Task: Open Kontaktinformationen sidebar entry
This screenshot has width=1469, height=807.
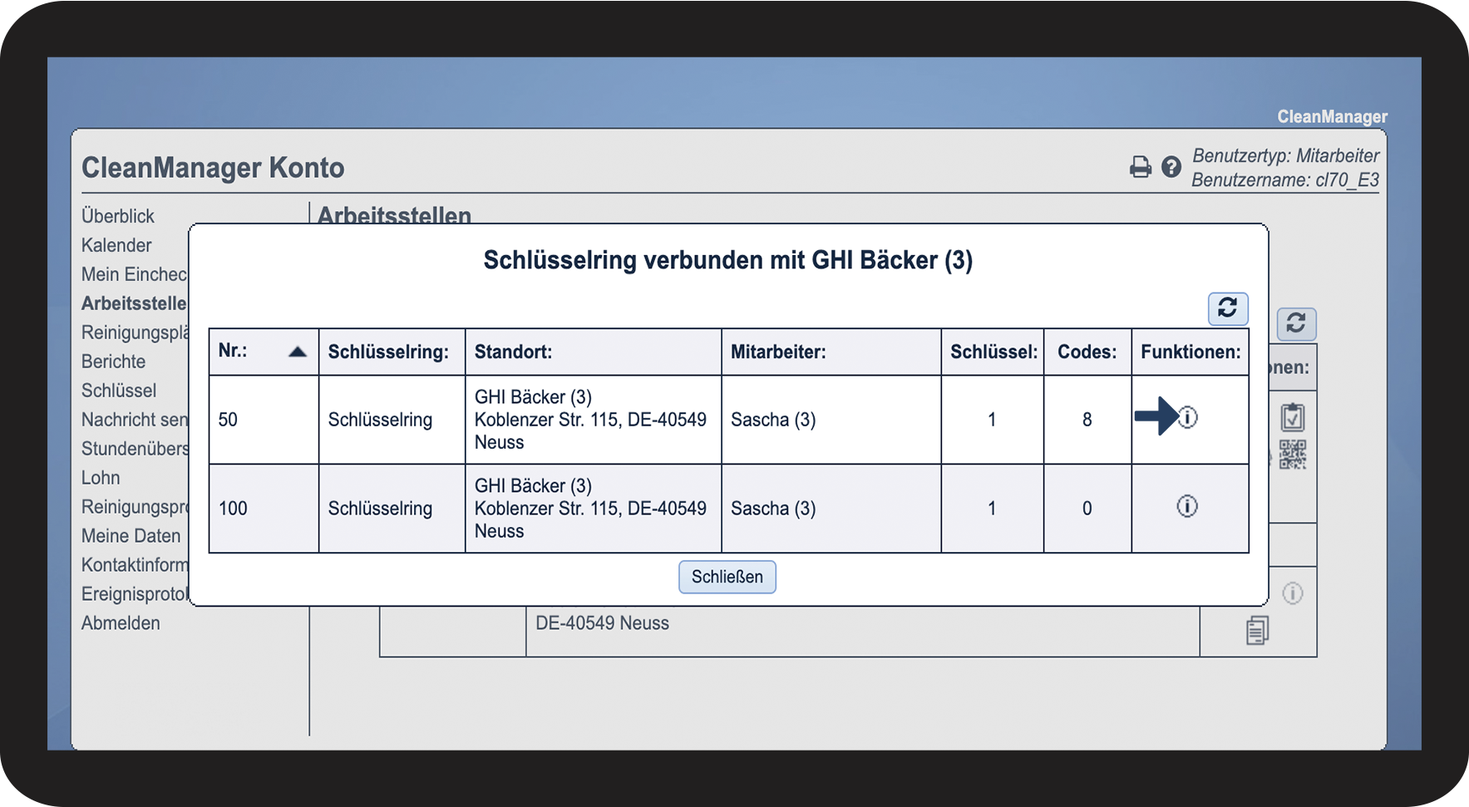Action: click(x=135, y=565)
